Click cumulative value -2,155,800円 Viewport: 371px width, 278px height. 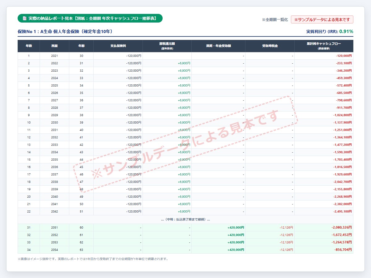coord(343,189)
